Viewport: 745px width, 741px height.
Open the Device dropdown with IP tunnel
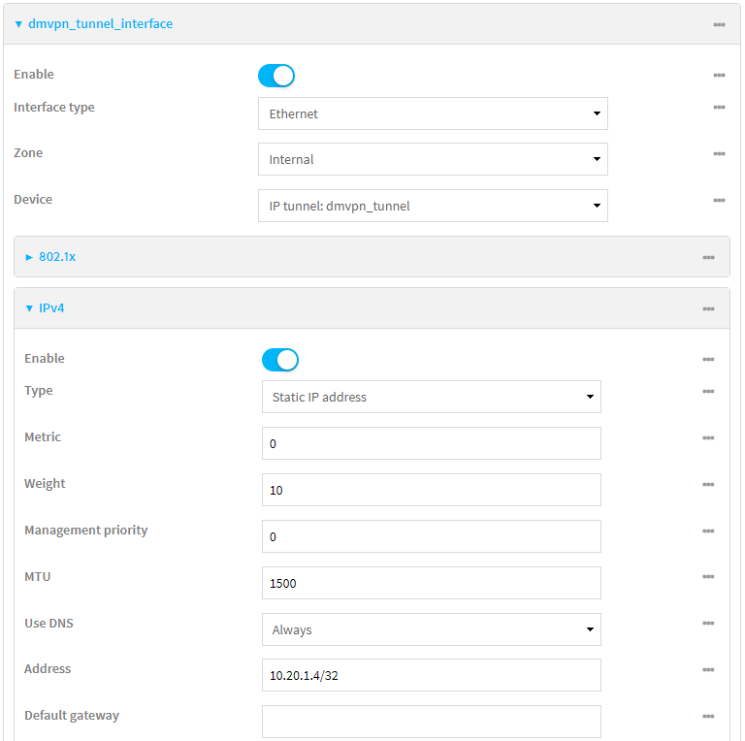(x=433, y=206)
